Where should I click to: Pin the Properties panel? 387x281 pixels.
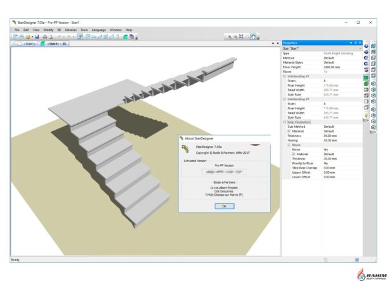[x=355, y=43]
